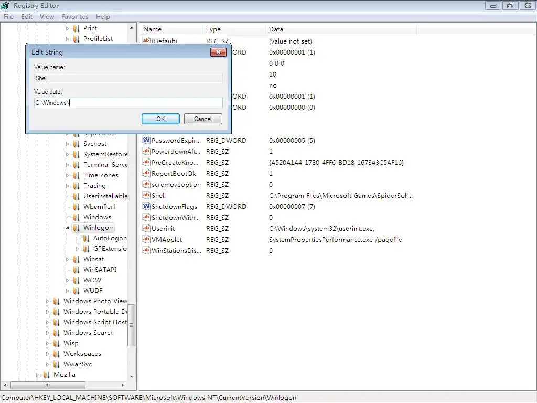Screen dimensions: 537x403
Task: Click the Svchost folder icon
Action: pyautogui.click(x=77, y=144)
